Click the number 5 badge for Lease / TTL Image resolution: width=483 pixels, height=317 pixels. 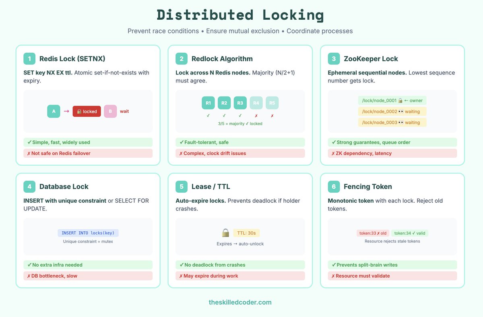tap(182, 187)
